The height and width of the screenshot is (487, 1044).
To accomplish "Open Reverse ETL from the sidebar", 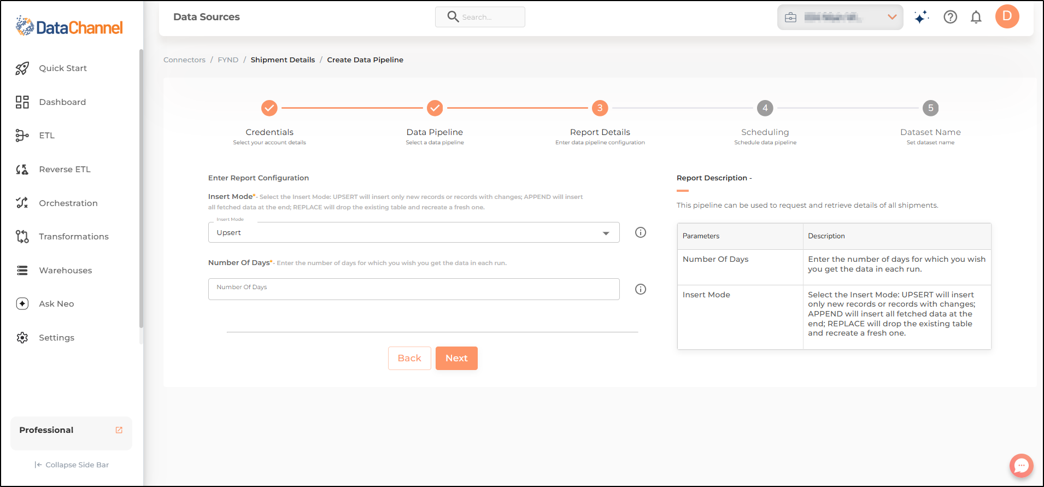I will pyautogui.click(x=64, y=169).
